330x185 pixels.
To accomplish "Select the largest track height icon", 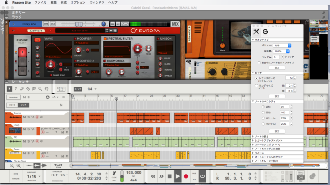I will click(44, 166).
